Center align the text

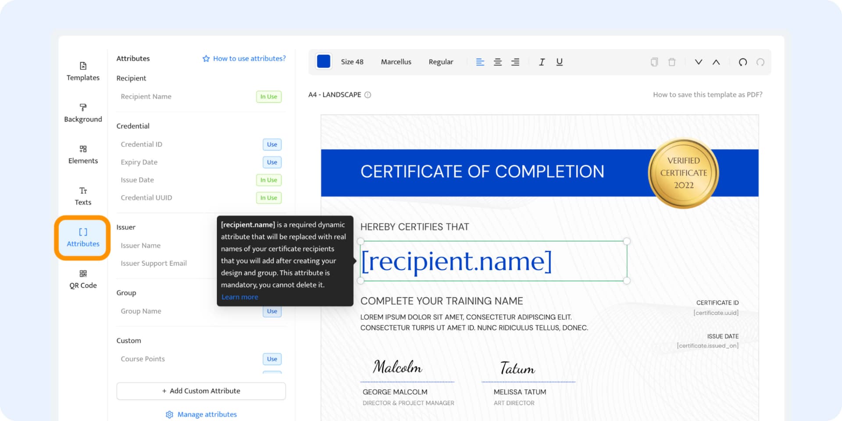(497, 62)
